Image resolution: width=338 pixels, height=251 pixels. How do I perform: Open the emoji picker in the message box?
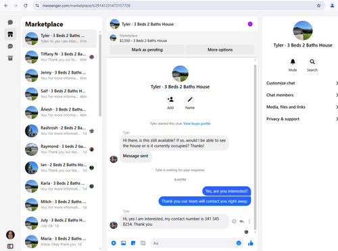[x=239, y=243]
